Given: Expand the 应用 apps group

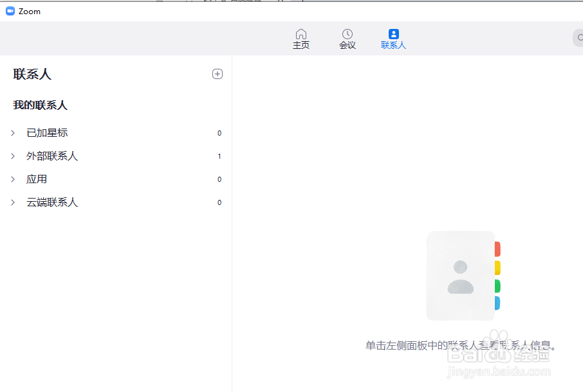Looking at the screenshot, I should coord(13,179).
